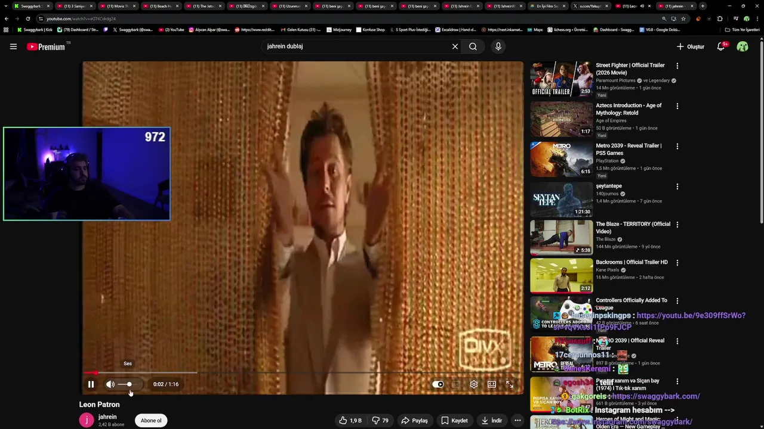Dislike the video with thumbs down

[x=380, y=421]
